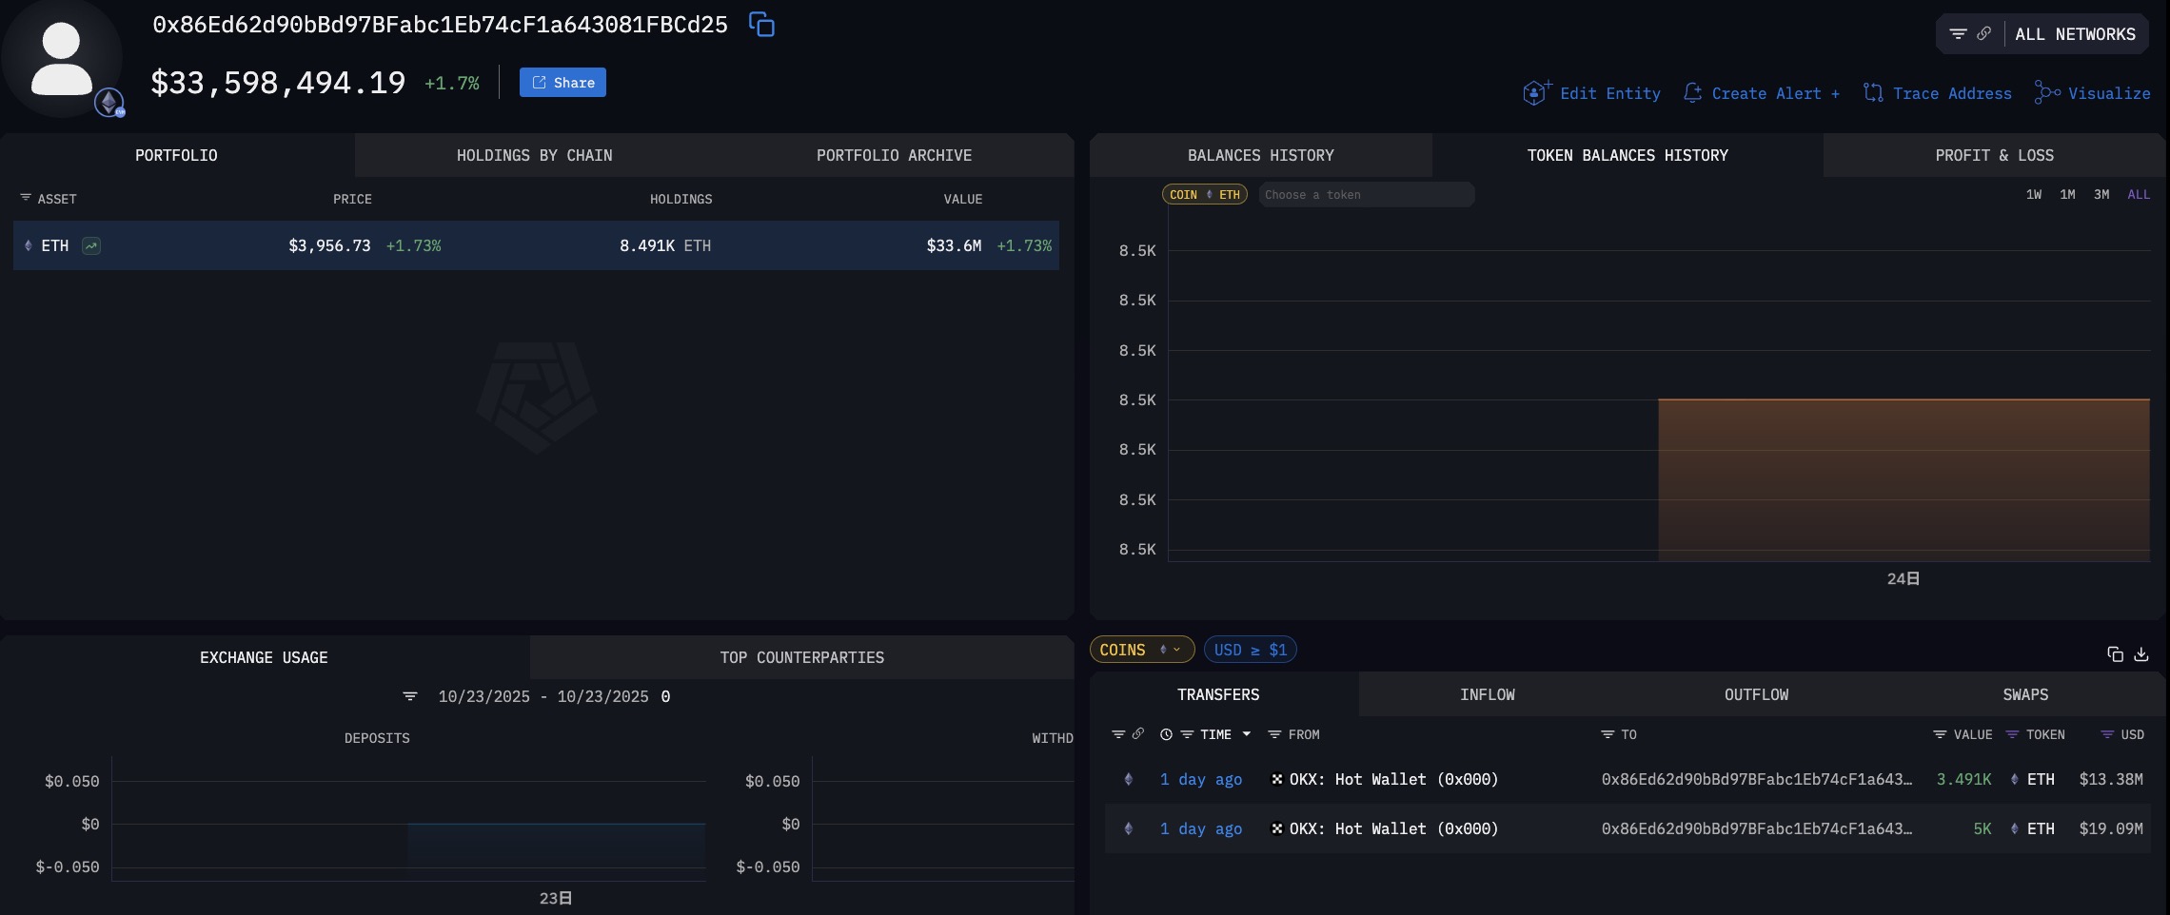Select the 1W time range
The image size is (2170, 915).
tap(2033, 194)
